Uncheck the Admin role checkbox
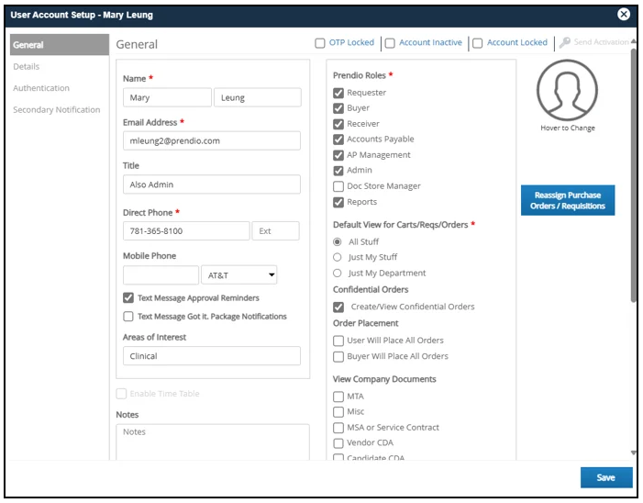This screenshot has height=503, width=643. pos(338,170)
